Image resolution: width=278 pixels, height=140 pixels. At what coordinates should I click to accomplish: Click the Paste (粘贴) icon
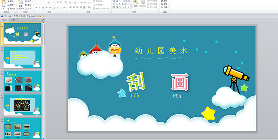3,4
